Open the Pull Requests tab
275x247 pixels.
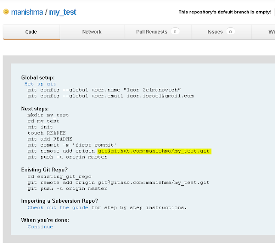pos(158,32)
